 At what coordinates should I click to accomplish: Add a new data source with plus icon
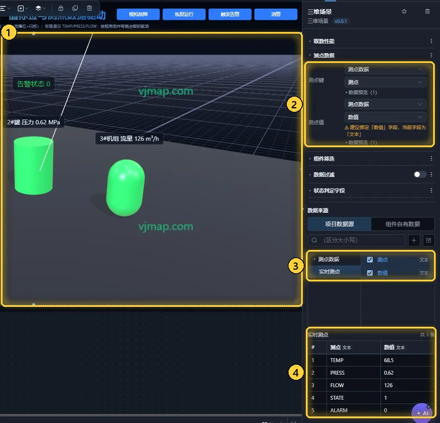coord(414,240)
